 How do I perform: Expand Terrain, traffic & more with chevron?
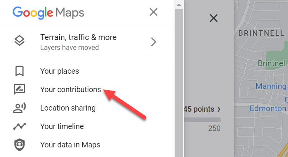click(x=154, y=42)
